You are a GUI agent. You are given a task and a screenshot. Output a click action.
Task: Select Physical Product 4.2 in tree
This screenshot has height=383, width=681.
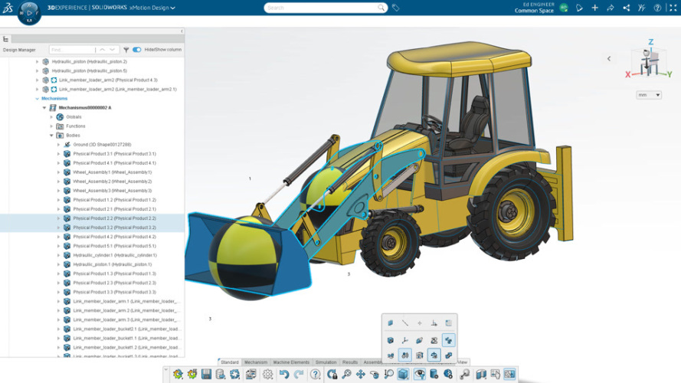click(114, 237)
